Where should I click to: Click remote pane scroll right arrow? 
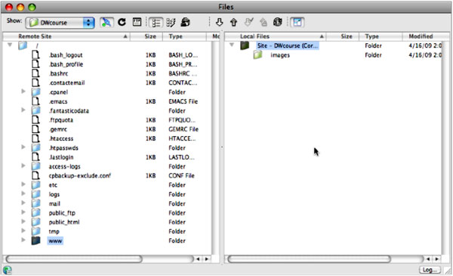click(x=207, y=259)
